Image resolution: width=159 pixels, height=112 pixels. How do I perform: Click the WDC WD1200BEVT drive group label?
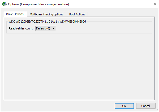point(47,21)
